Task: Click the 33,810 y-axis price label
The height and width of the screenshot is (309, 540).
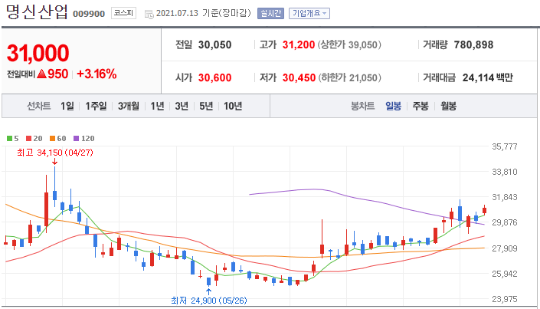Action: tap(505, 172)
